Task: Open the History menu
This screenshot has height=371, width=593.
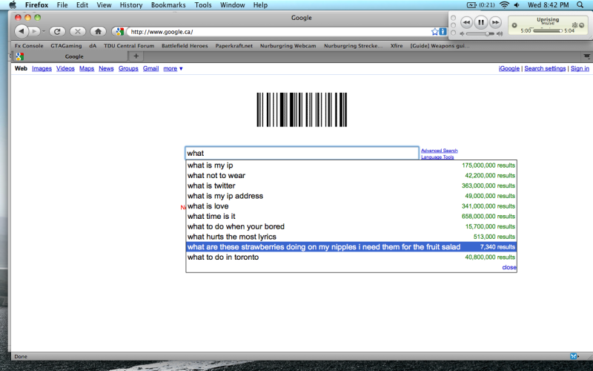Action: pyautogui.click(x=131, y=4)
